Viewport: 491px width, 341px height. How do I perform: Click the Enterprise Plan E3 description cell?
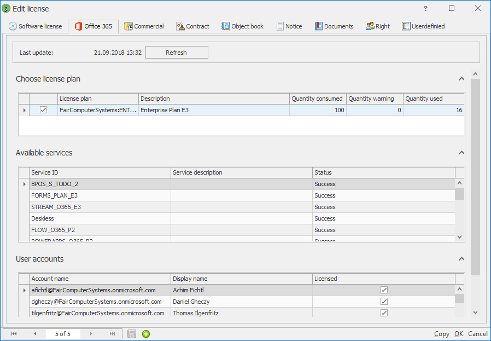tap(214, 110)
